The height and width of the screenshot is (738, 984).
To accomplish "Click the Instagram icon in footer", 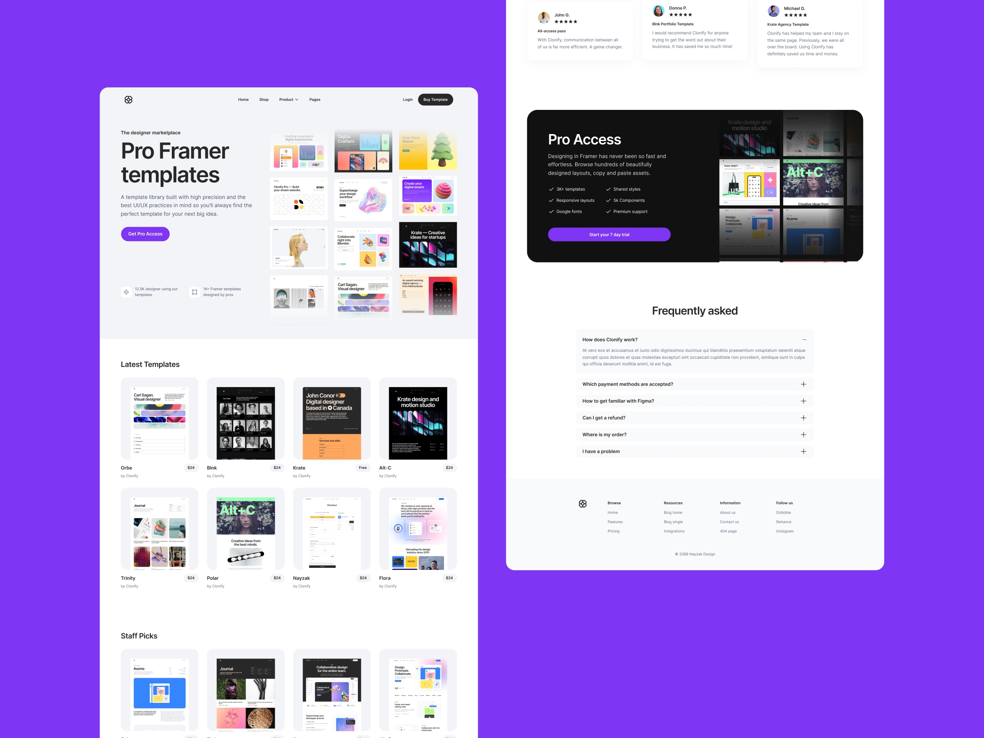I will (785, 531).
